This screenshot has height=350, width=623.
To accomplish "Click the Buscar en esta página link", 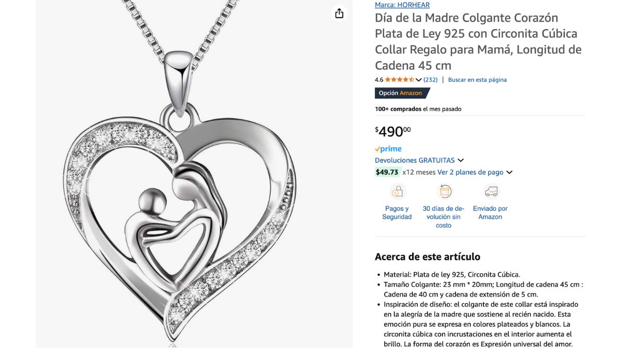I will pyautogui.click(x=477, y=80).
